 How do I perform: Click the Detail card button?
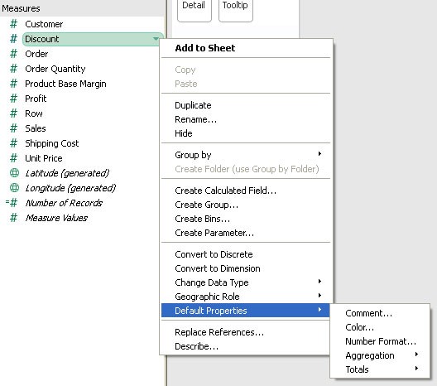[x=194, y=10]
